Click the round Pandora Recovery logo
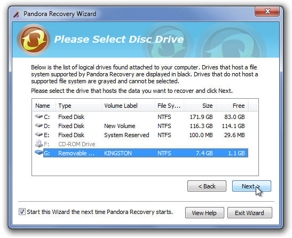 point(34,39)
